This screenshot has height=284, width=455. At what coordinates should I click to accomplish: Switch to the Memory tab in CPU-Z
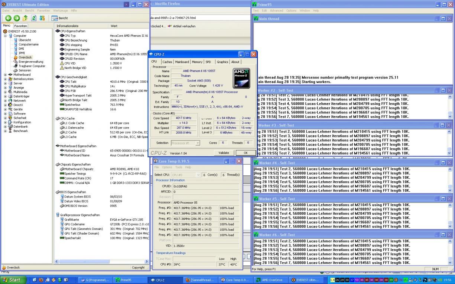(x=197, y=62)
